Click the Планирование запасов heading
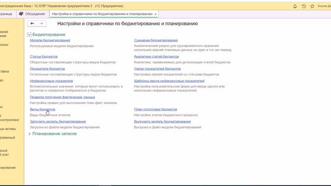The image size is (331, 186). [x=54, y=134]
